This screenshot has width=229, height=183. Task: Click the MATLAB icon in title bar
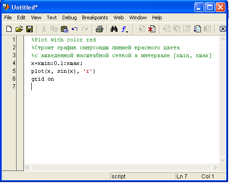[6, 7]
